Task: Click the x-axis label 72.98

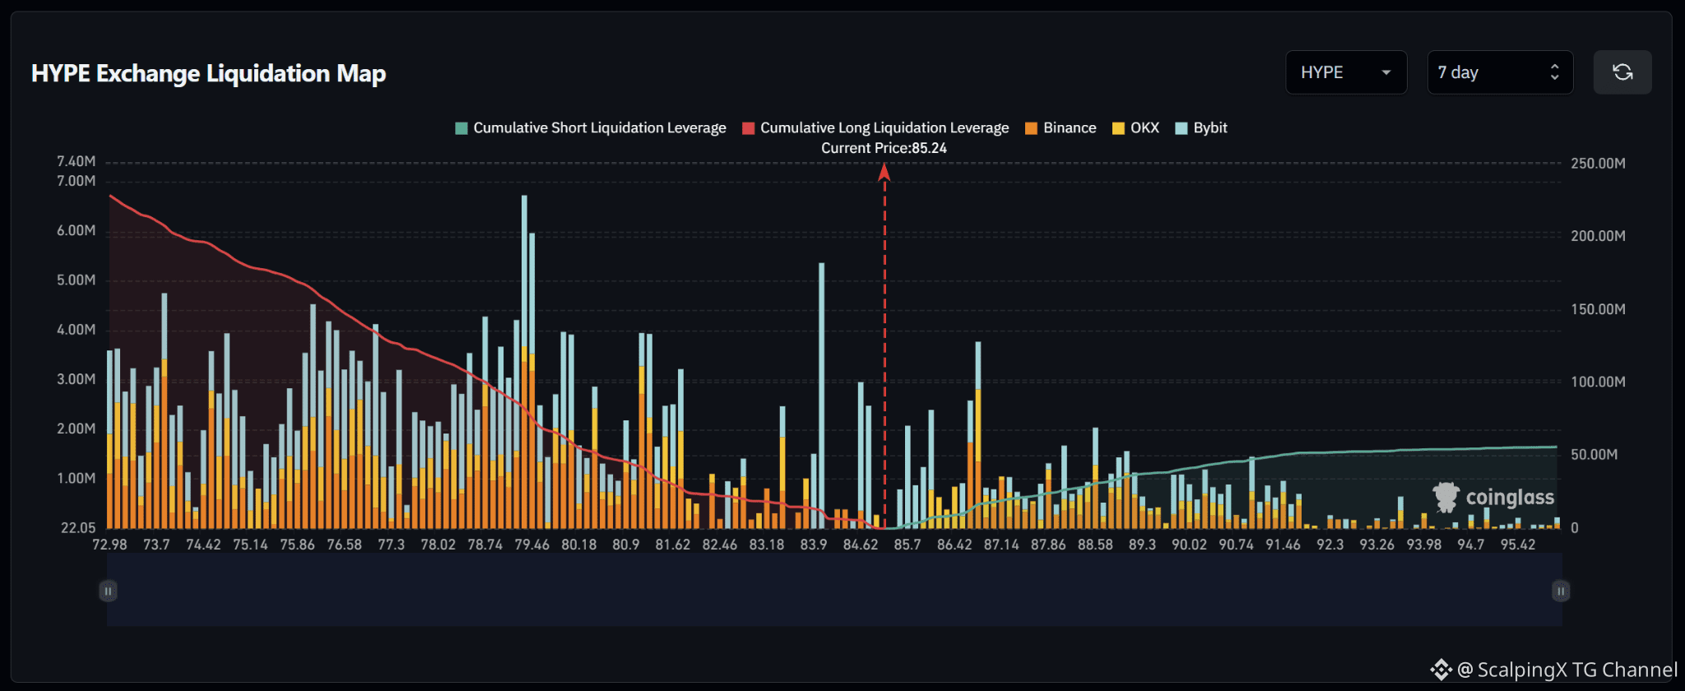Action: point(109,545)
